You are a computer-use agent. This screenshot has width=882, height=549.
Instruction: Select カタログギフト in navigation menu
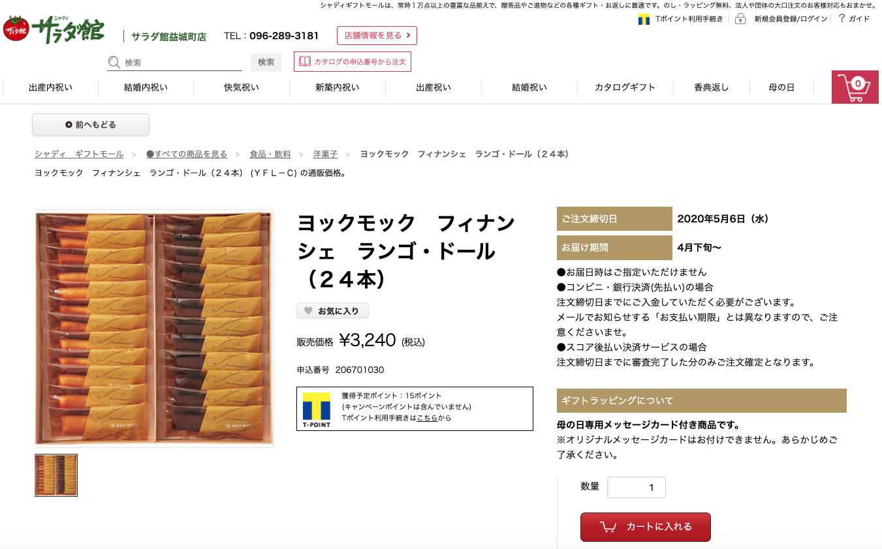625,87
